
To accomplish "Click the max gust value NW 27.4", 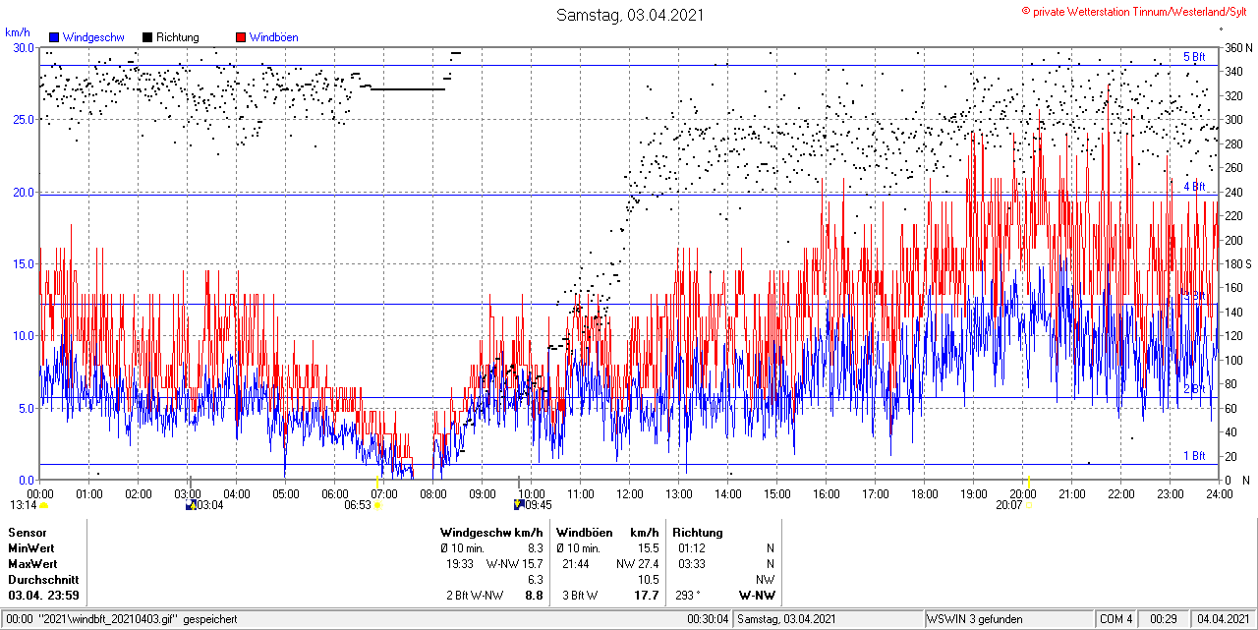I will click(x=638, y=564).
